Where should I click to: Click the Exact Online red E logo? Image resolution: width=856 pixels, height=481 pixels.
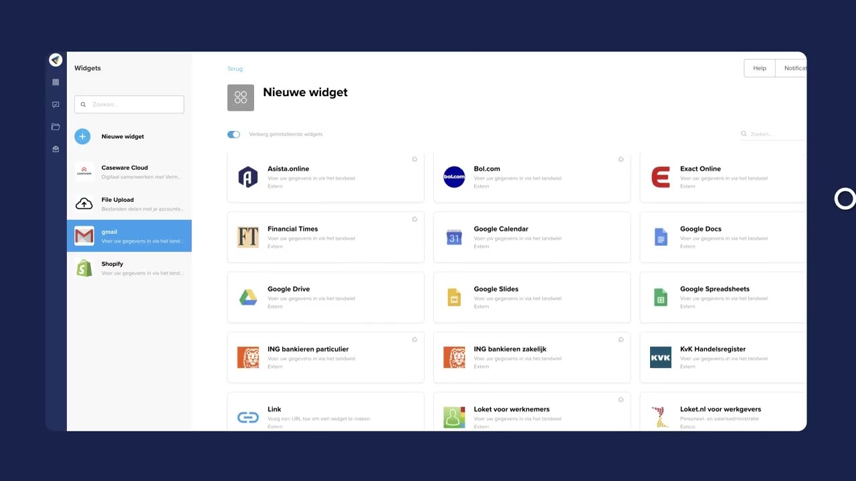(661, 177)
